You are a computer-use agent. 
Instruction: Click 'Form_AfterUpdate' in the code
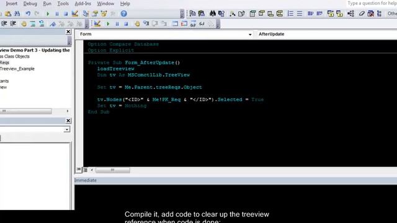pos(149,63)
